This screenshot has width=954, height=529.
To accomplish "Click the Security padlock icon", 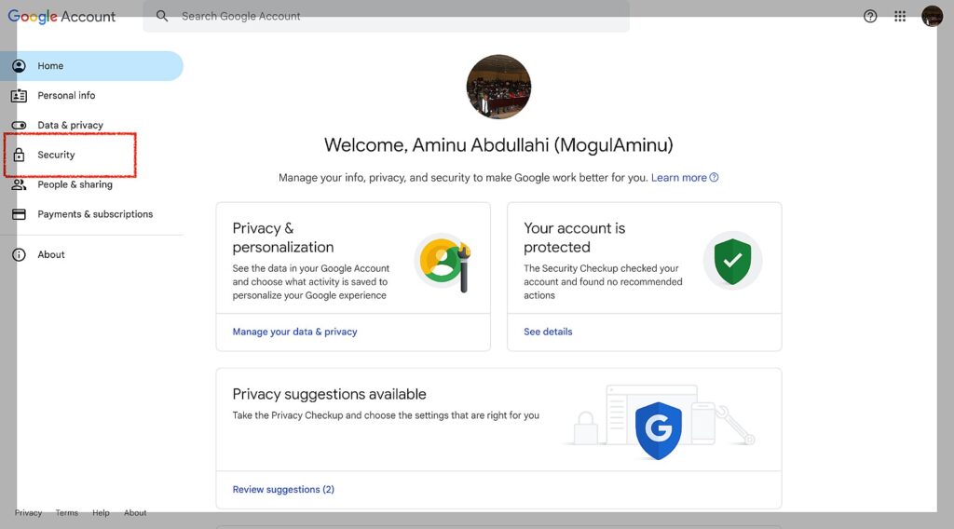I will pyautogui.click(x=19, y=156).
